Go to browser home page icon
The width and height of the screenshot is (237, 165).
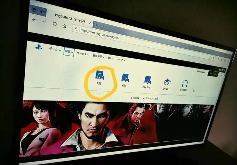coord(64,26)
